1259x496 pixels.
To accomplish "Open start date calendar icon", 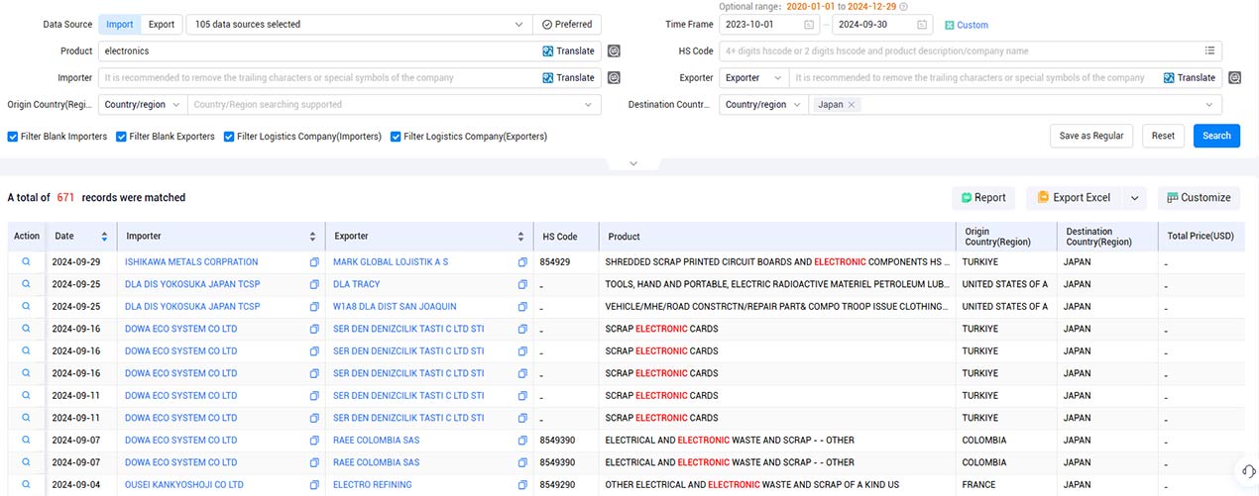I will click(809, 25).
